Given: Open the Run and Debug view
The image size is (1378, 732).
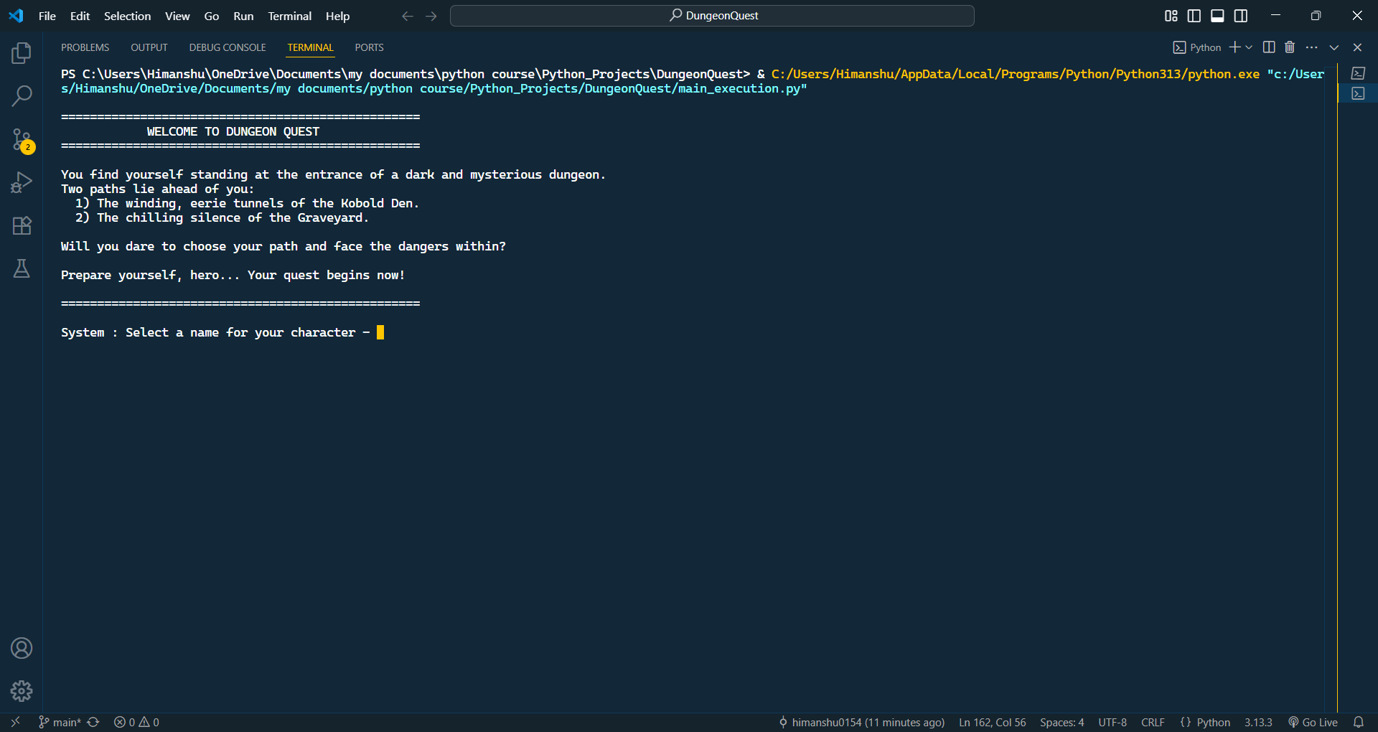Looking at the screenshot, I should coord(22,182).
